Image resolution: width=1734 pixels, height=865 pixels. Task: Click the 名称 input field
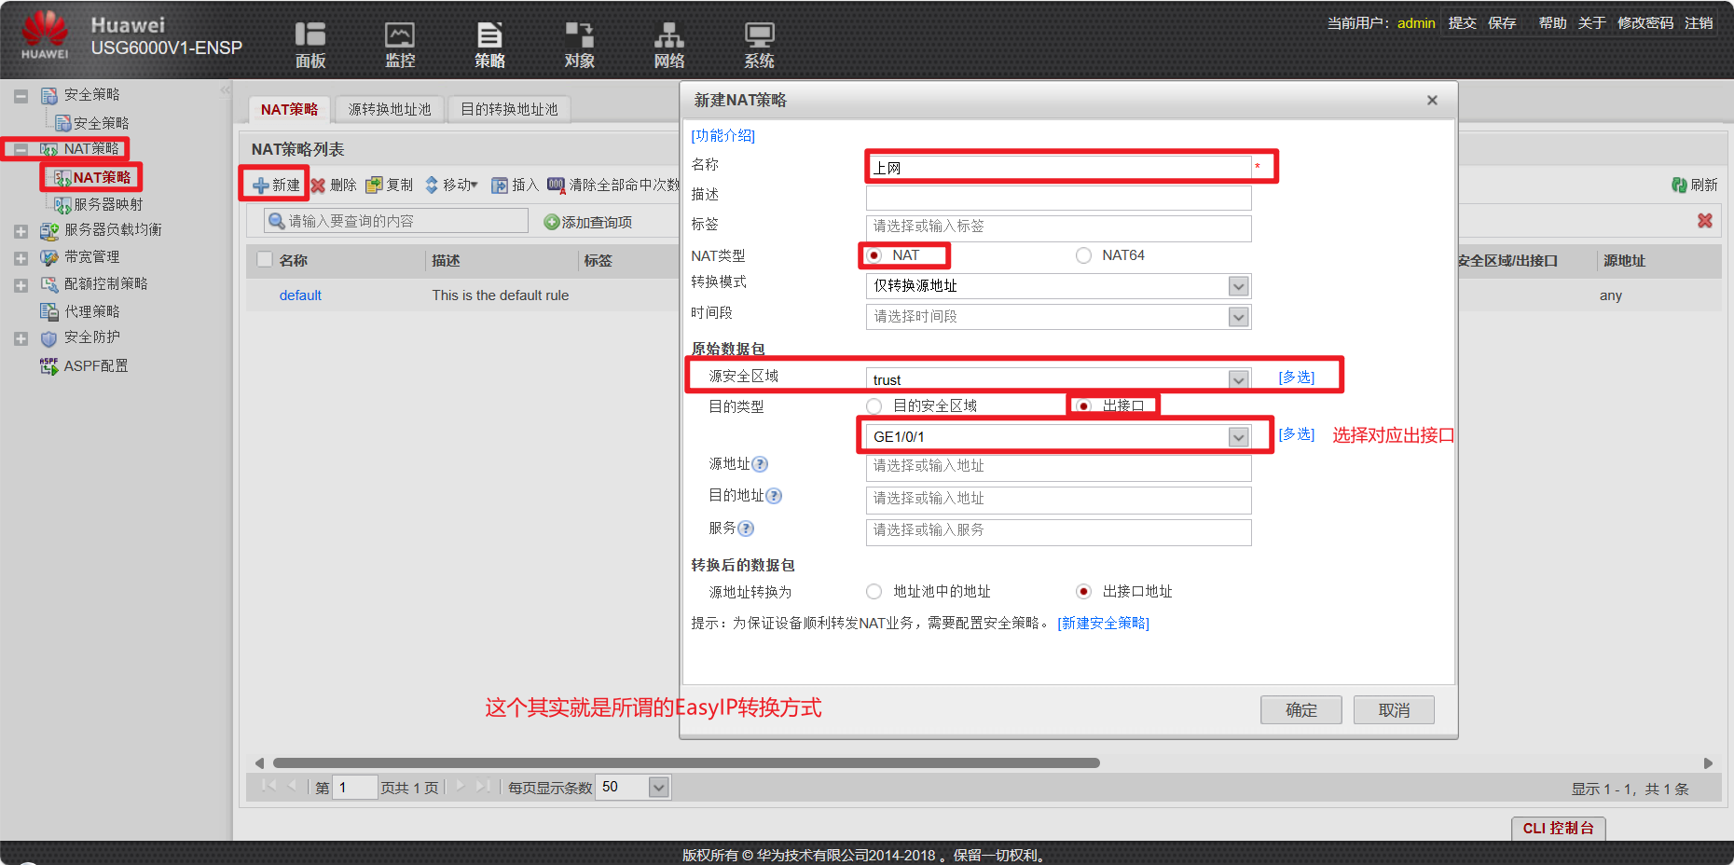pyautogui.click(x=1058, y=168)
